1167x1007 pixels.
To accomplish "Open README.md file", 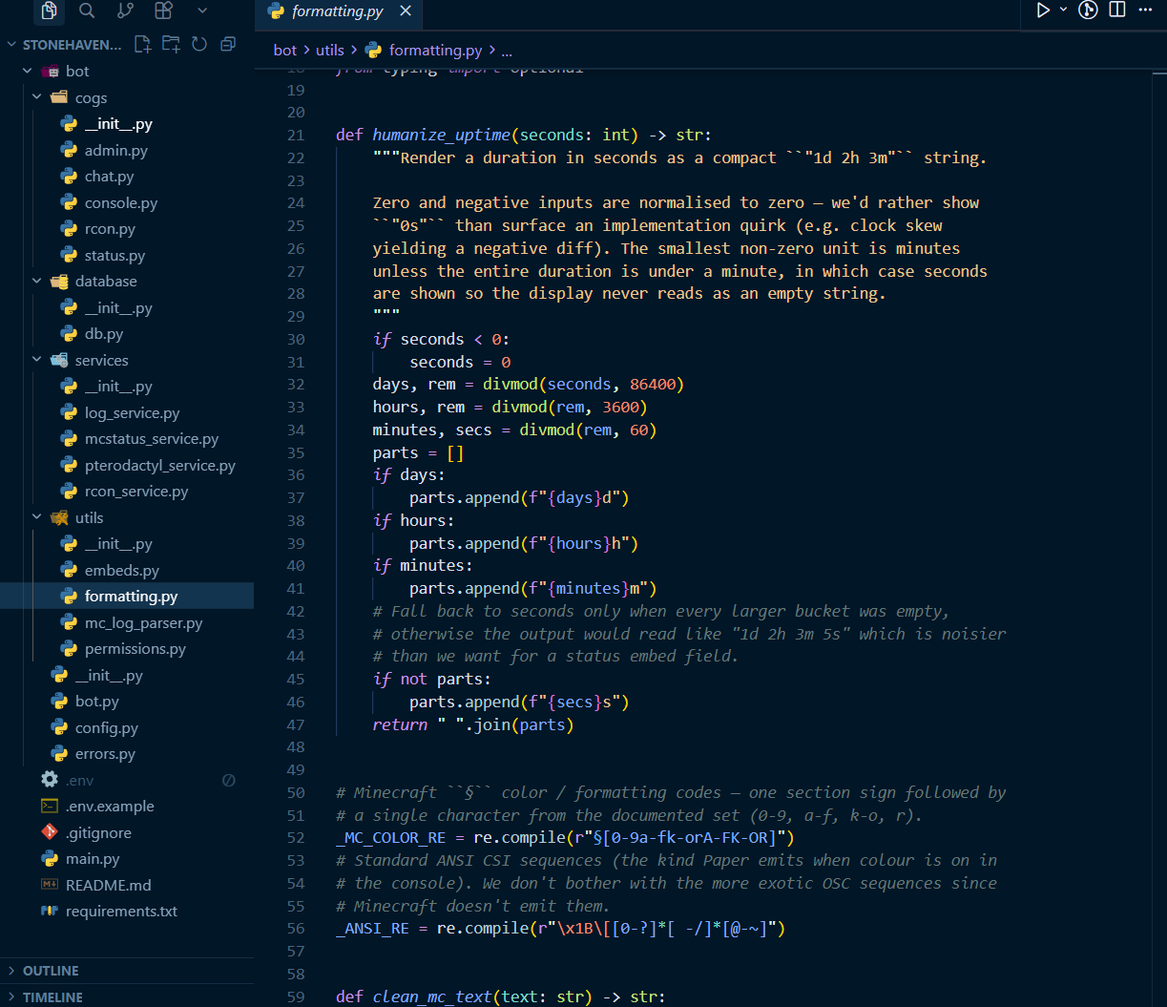I will pyautogui.click(x=109, y=885).
